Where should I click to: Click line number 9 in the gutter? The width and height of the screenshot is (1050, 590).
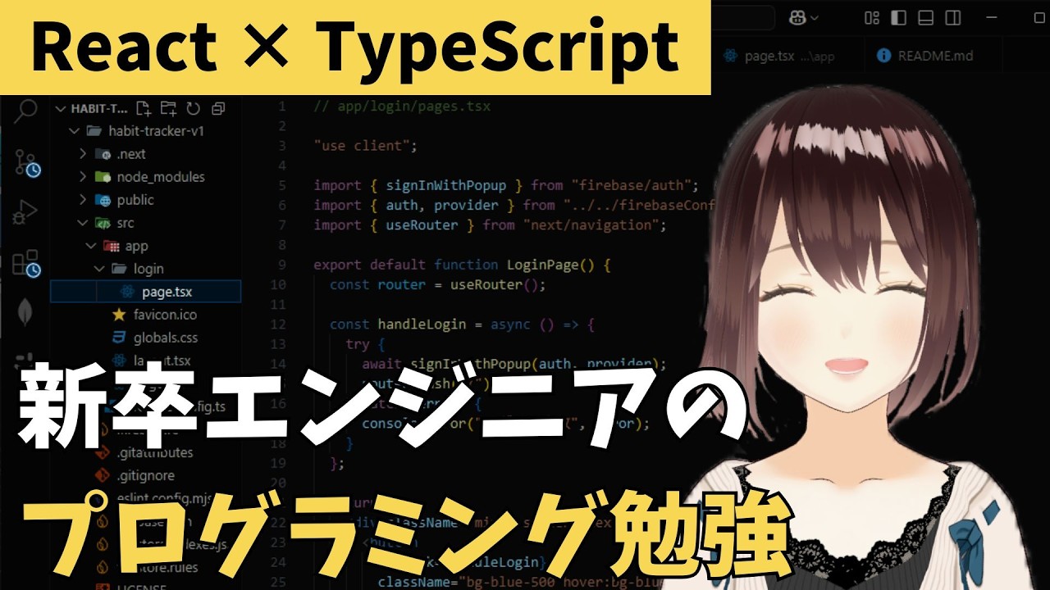coord(282,265)
